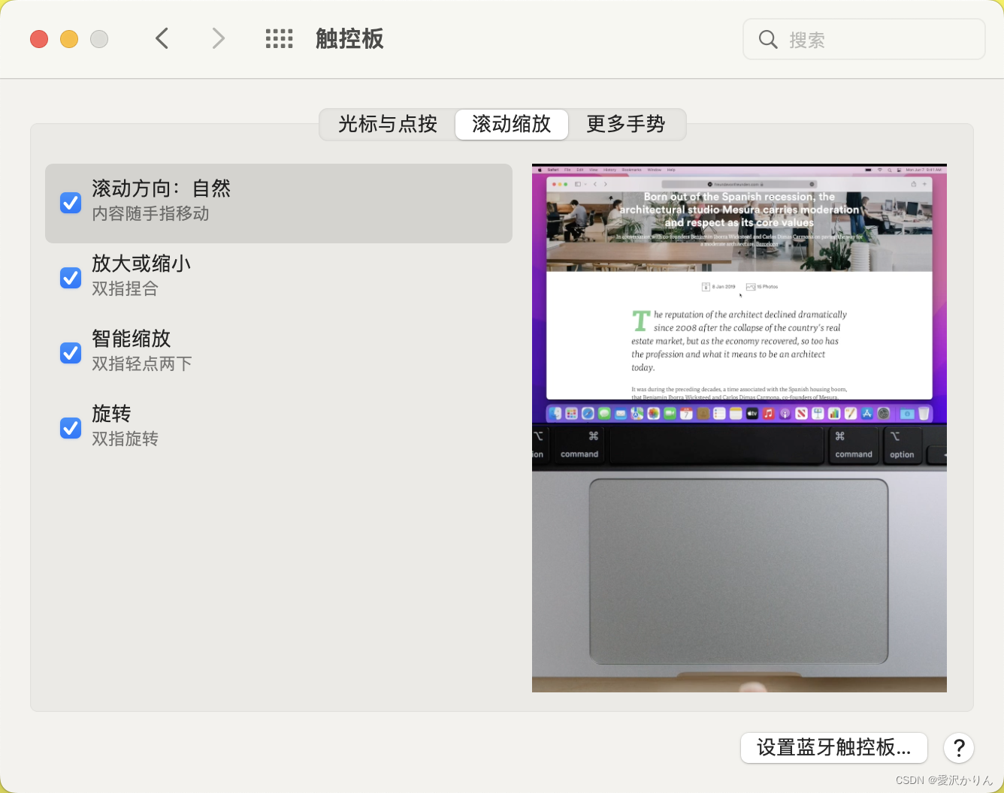This screenshot has width=1004, height=793.
Task: Minimize the window with yellow button
Action: pyautogui.click(x=69, y=39)
